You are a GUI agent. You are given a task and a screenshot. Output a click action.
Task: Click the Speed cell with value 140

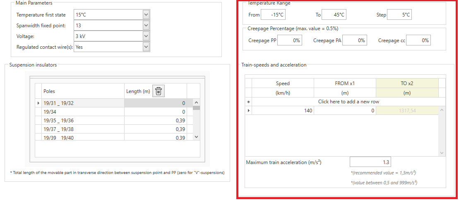(283, 111)
